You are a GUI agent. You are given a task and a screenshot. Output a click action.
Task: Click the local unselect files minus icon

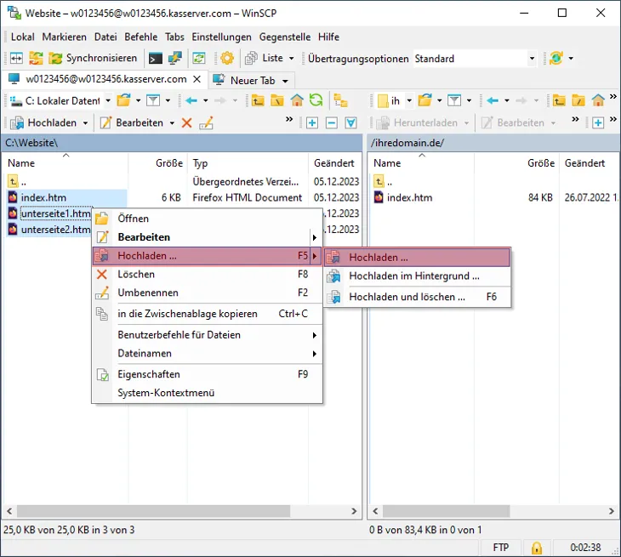click(x=332, y=123)
